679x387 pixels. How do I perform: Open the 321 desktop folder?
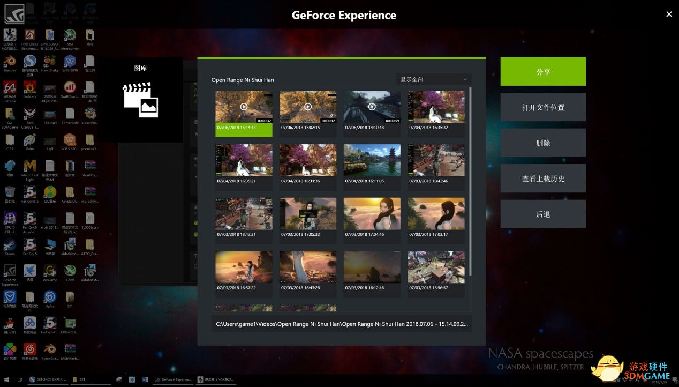click(x=70, y=300)
